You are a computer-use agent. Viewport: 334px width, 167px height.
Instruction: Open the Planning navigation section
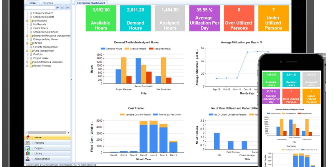tap(48, 143)
